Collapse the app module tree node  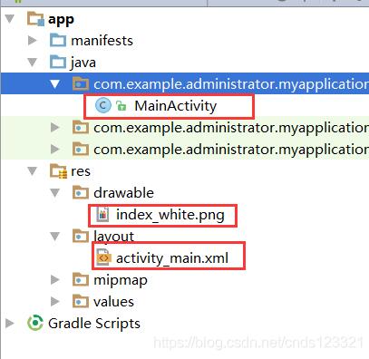tap(10, 19)
